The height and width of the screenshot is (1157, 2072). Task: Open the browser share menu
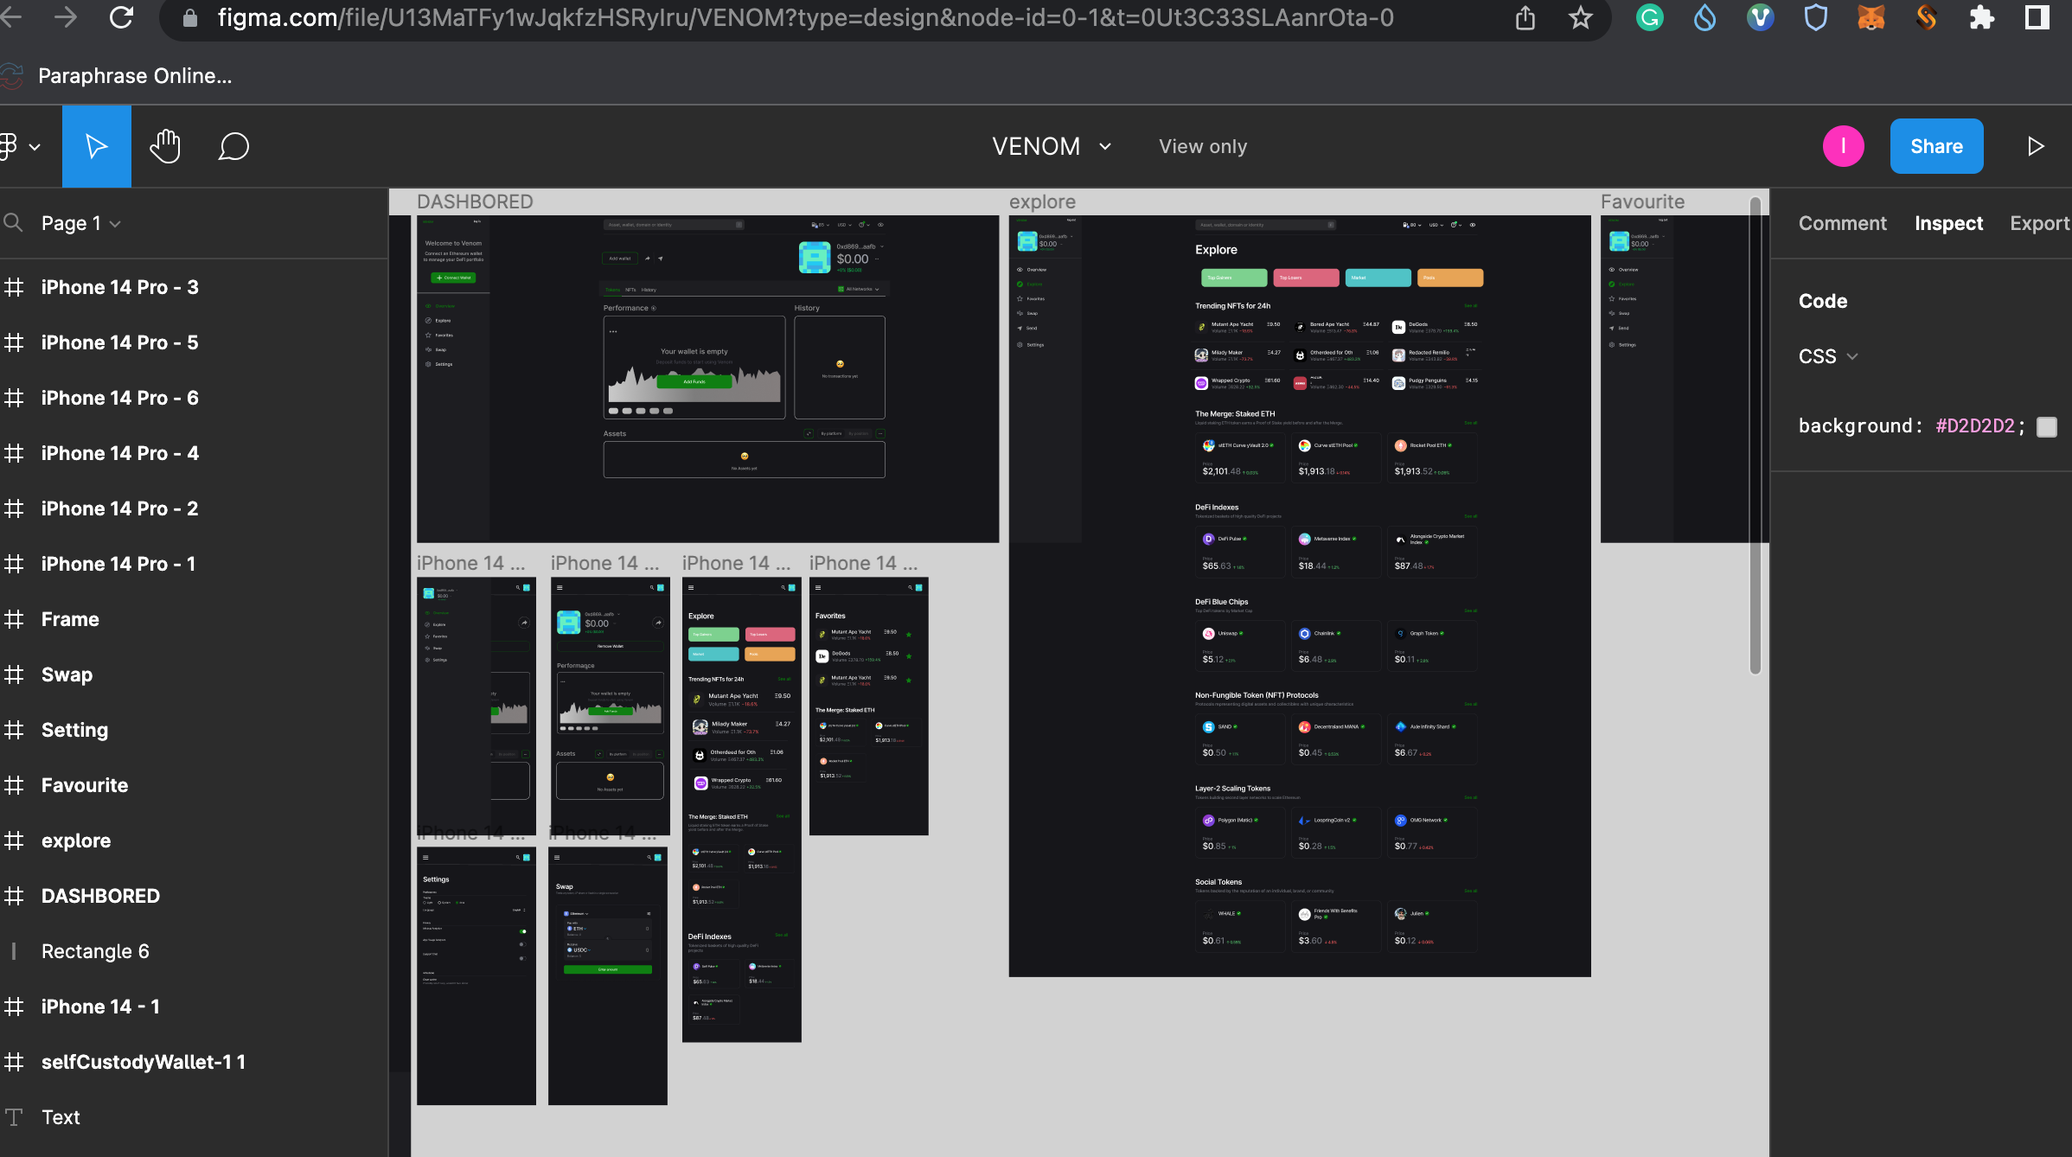coord(1525,17)
